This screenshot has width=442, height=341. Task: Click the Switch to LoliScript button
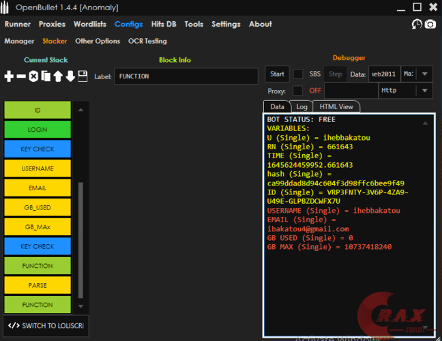46,326
